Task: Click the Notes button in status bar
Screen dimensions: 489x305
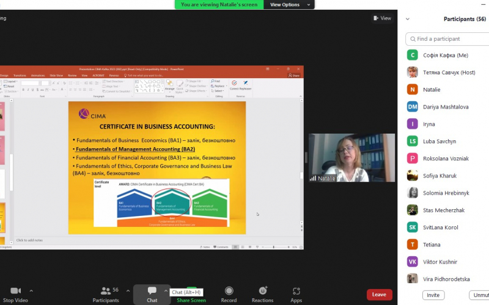Action: click(205, 247)
